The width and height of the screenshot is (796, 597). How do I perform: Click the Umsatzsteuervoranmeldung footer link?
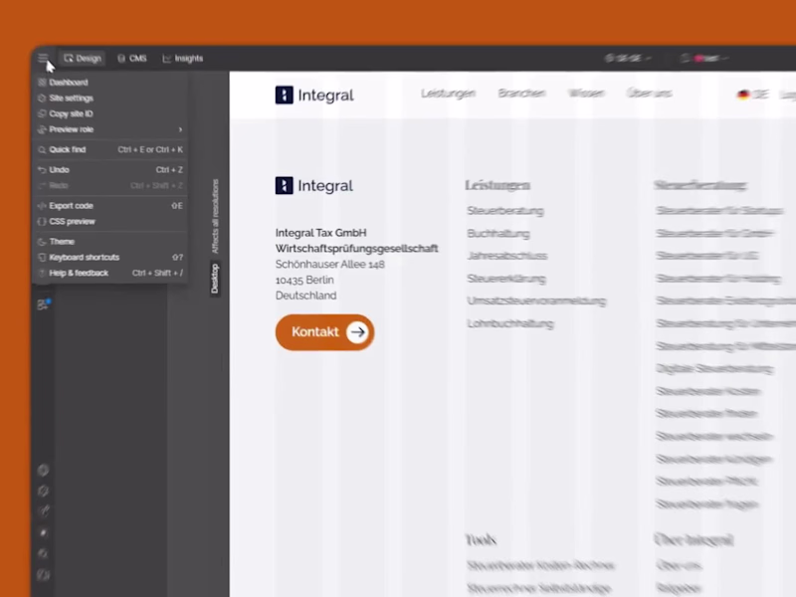(536, 301)
